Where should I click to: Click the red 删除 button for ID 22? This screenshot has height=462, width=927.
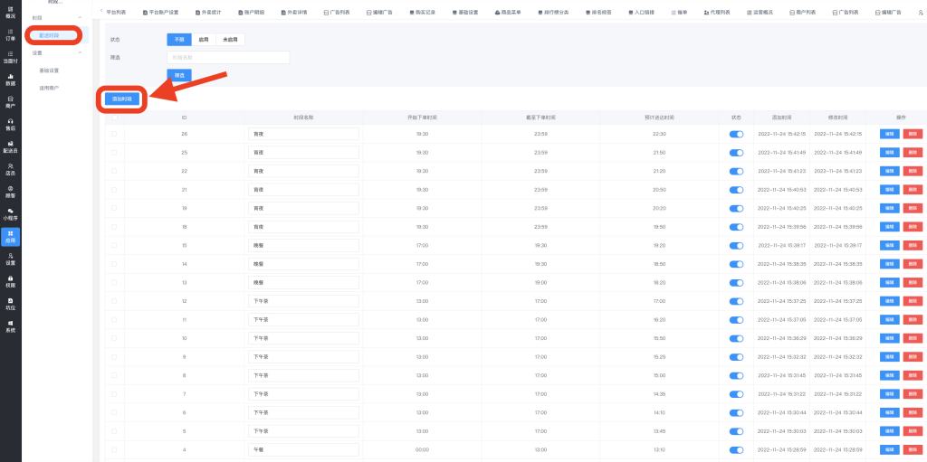(x=913, y=171)
